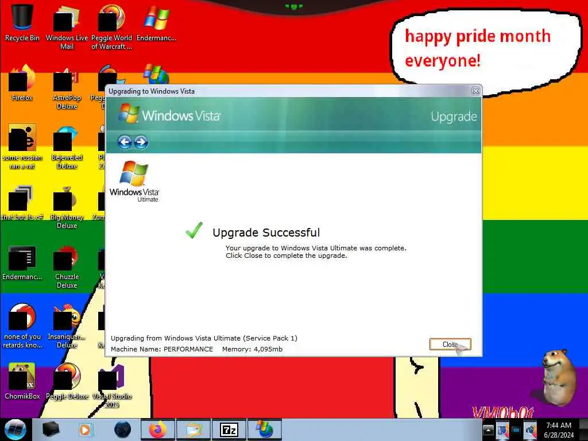Screen dimensions: 588x441
Task: Open the clock showing 7:44 AM
Action: point(559,430)
